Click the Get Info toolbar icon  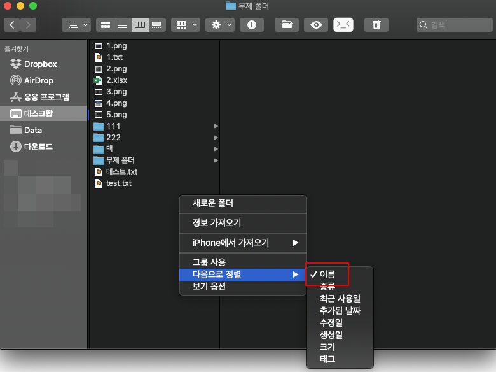tap(252, 25)
